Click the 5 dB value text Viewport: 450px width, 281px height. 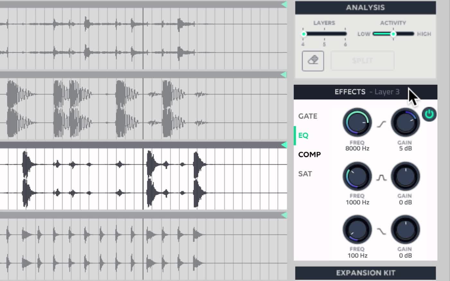[x=405, y=149]
